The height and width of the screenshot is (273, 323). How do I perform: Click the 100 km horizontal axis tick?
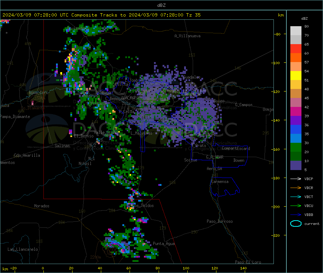click(x=186, y=268)
